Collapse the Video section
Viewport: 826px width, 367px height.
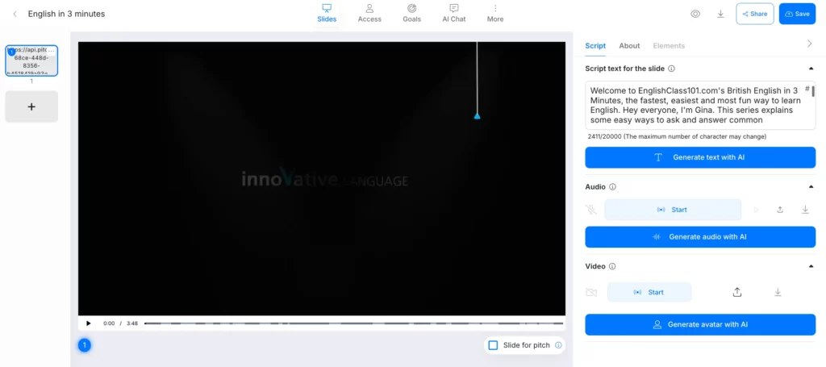(811, 266)
